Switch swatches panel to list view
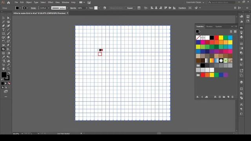The image size is (251, 141). (231, 32)
